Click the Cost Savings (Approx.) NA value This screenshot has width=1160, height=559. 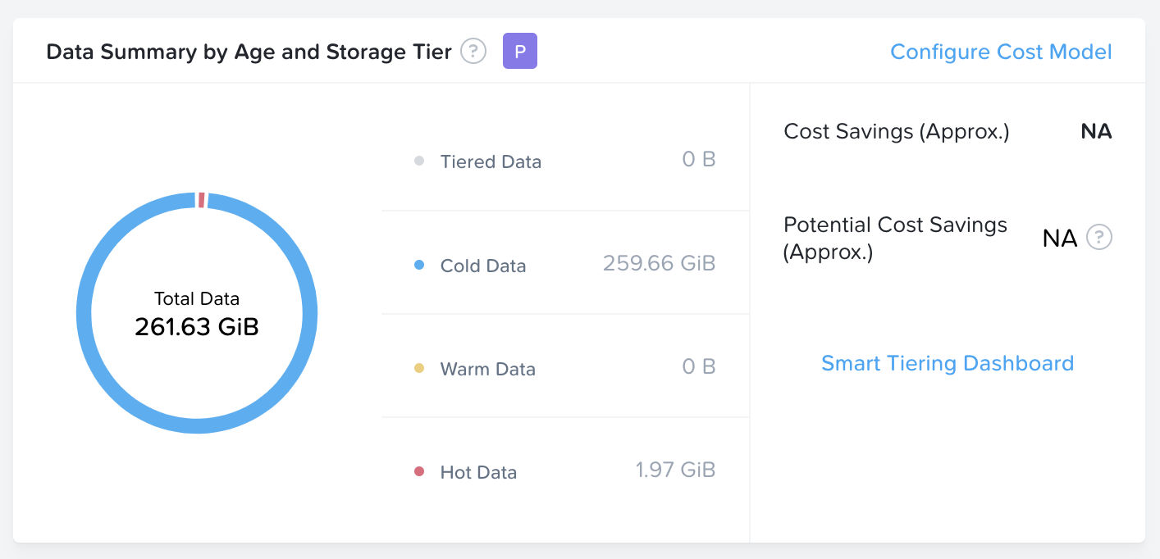click(1096, 132)
